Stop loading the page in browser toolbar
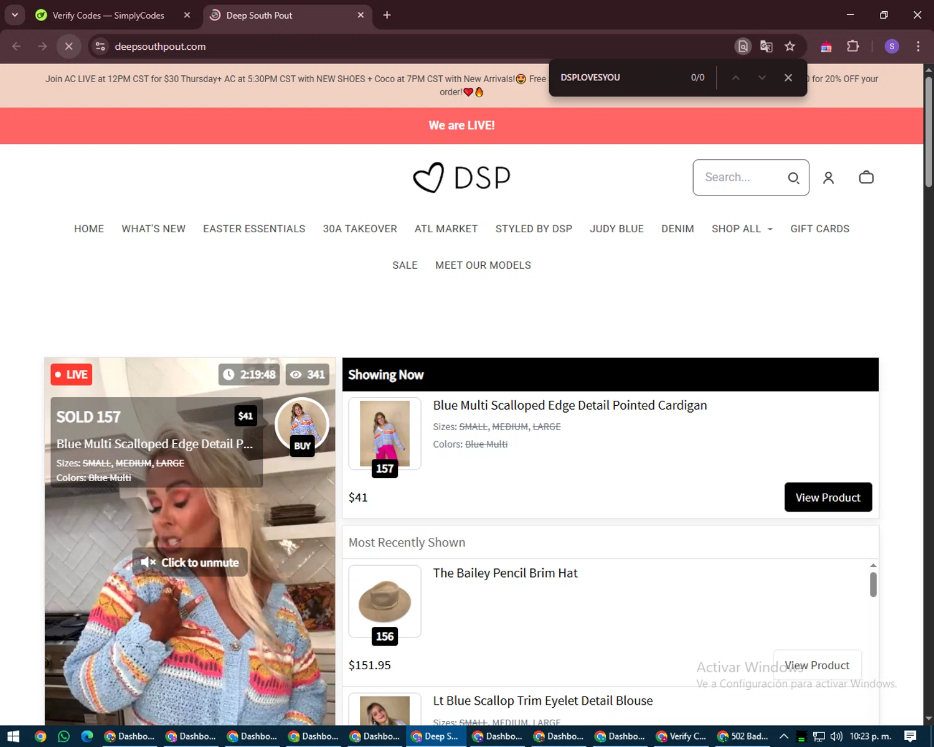Image resolution: width=934 pixels, height=747 pixels. click(x=69, y=46)
